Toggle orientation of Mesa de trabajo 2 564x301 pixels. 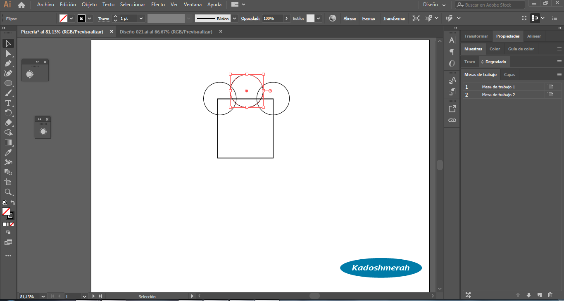coord(550,95)
